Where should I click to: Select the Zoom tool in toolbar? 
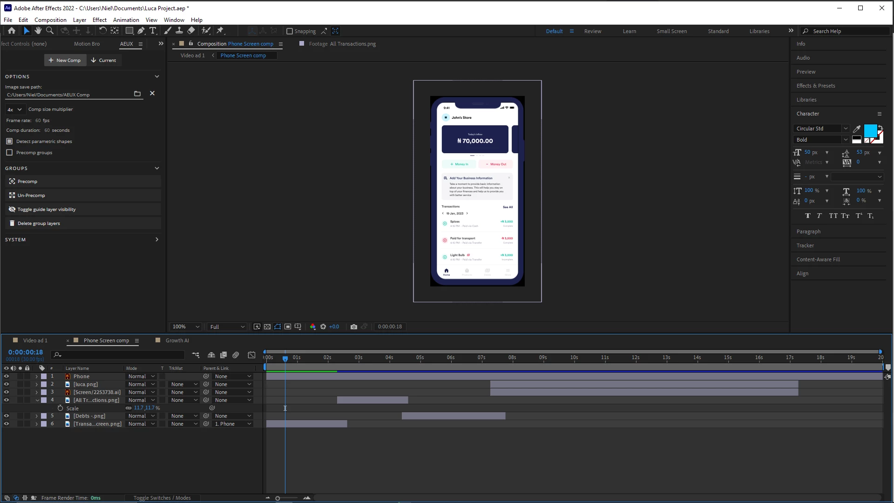click(50, 31)
